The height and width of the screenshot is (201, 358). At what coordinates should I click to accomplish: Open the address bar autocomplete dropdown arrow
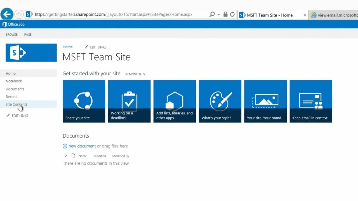(x=219, y=15)
